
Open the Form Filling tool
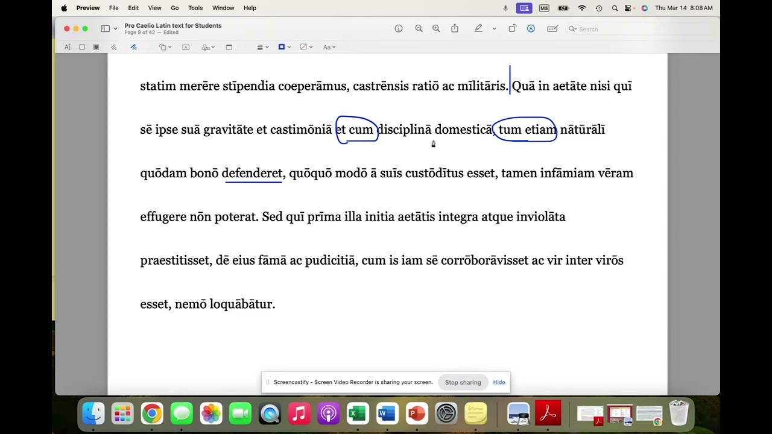pos(552,28)
